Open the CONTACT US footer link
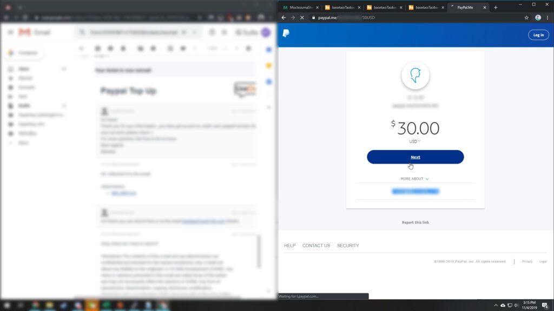The width and height of the screenshot is (554, 311). [316, 246]
